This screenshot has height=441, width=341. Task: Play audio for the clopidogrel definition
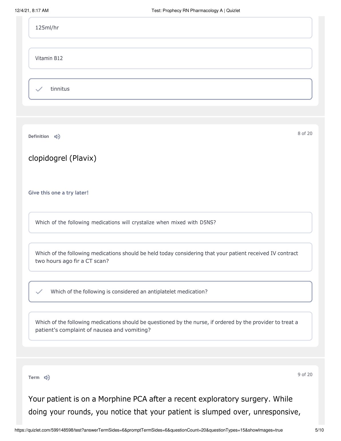57,137
